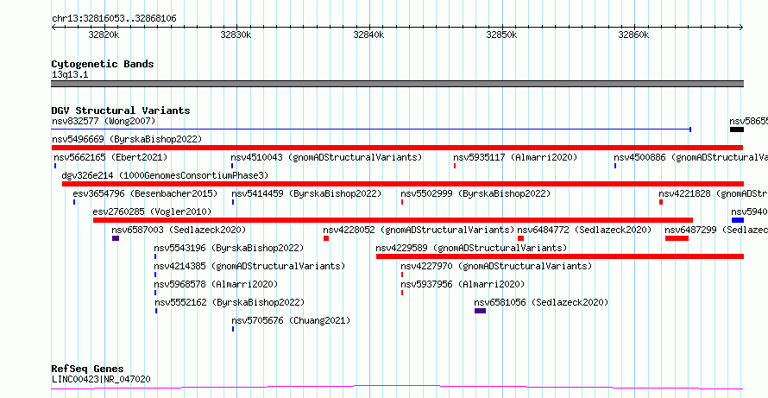The height and width of the screenshot is (398, 768).
Task: Click the red nsv6484772 variant block
Action: tap(520, 238)
